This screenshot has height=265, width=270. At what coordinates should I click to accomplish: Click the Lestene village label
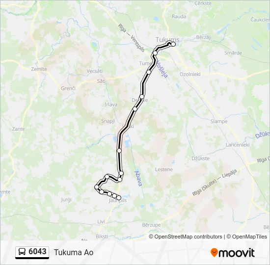[x=164, y=169]
